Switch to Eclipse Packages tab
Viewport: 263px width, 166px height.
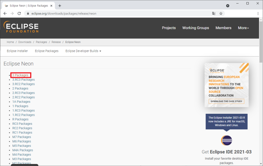[47, 51]
